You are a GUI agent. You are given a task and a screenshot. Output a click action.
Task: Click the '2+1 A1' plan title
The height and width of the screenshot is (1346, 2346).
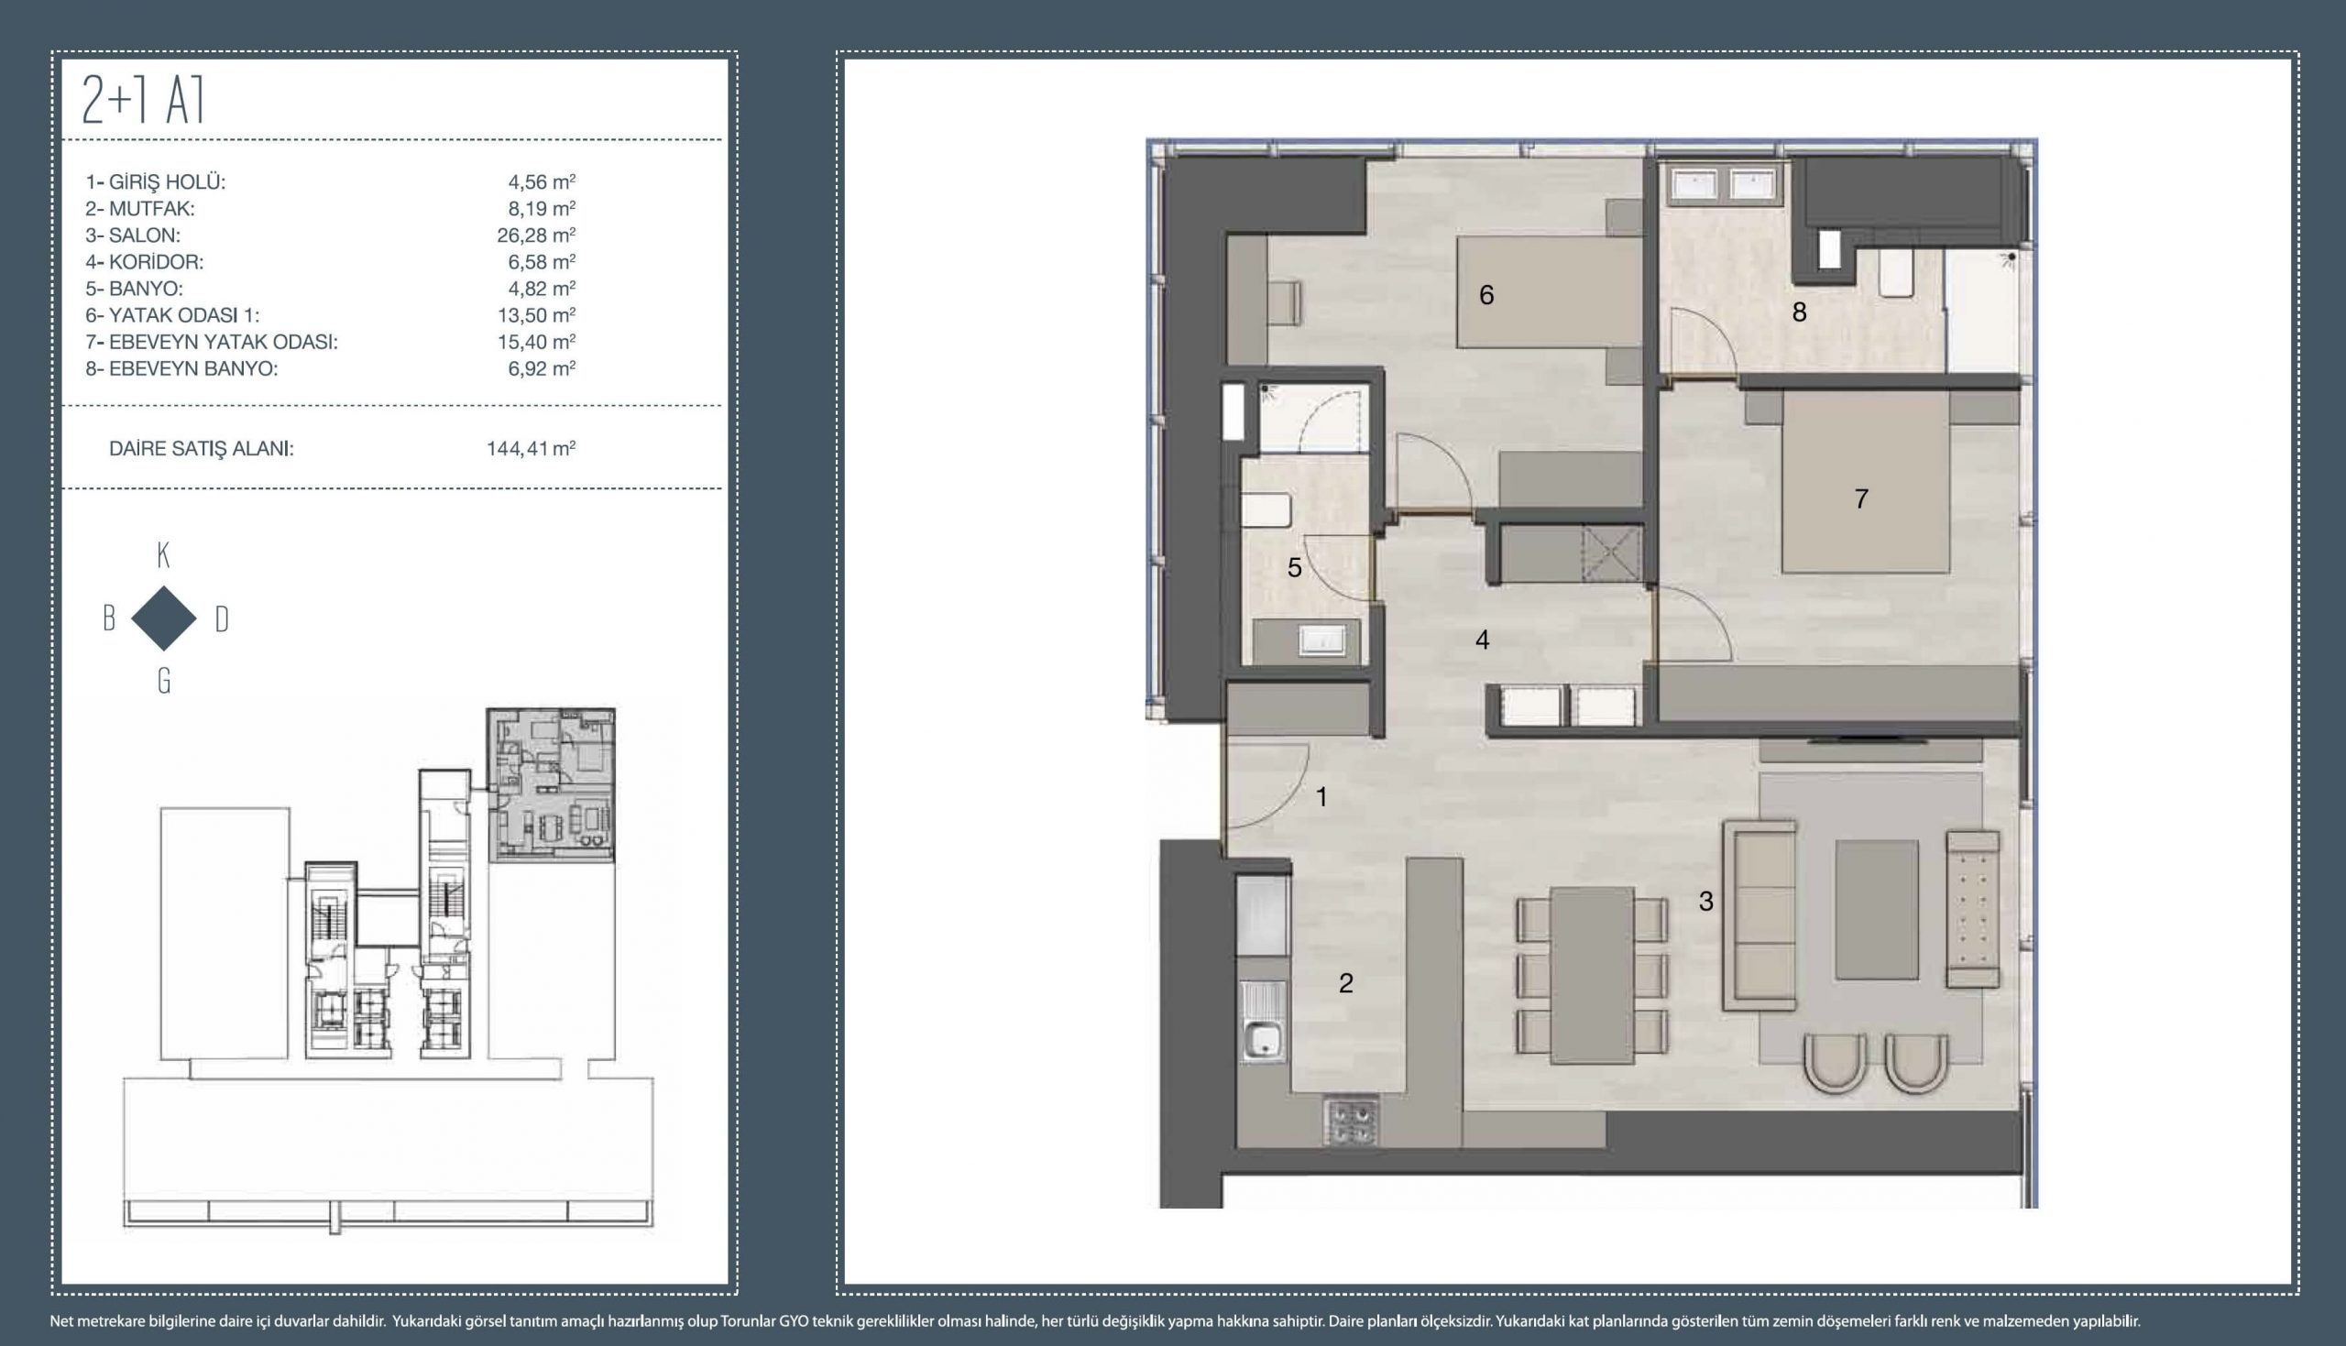143,100
